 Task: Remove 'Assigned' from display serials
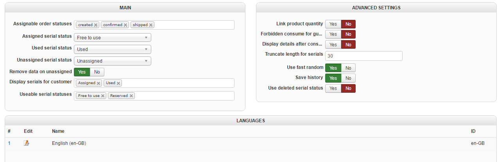98,83
